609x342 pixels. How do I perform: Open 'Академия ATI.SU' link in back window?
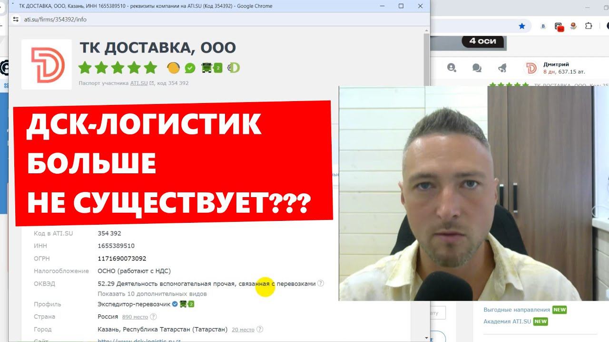pyautogui.click(x=507, y=322)
